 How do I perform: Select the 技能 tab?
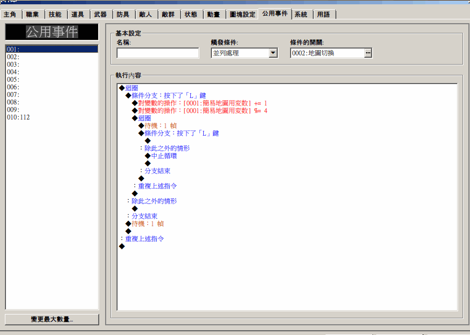tap(56, 15)
